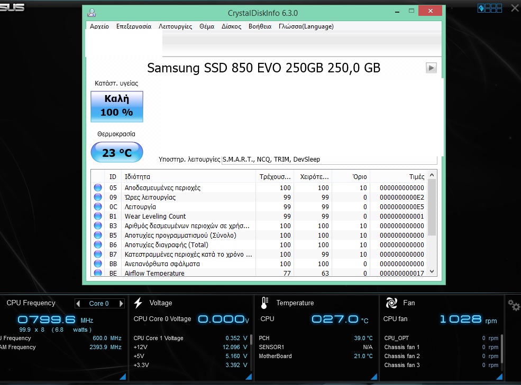Click the status circle for attribute B5
This screenshot has width=521, height=385.
98,235
